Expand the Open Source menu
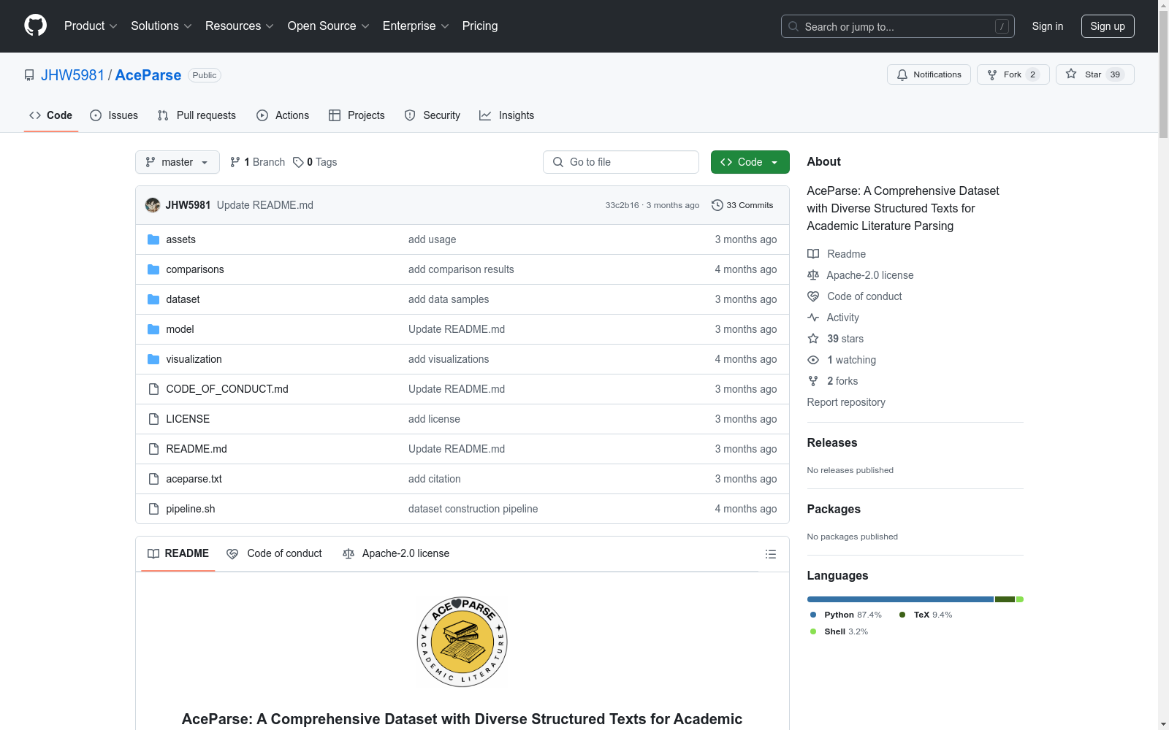This screenshot has width=1169, height=730. [329, 26]
